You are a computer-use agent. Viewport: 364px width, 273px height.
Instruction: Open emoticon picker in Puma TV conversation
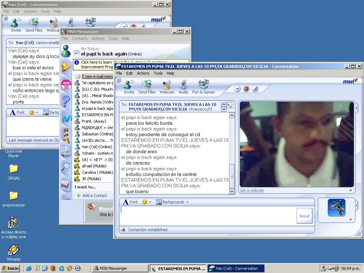point(144,202)
